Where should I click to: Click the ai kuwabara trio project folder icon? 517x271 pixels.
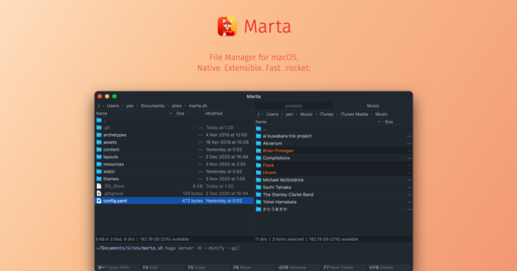[x=258, y=136]
